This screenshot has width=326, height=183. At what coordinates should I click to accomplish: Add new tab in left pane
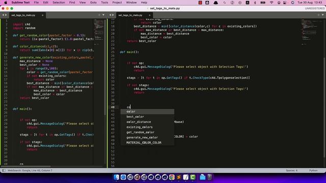(x=99, y=15)
